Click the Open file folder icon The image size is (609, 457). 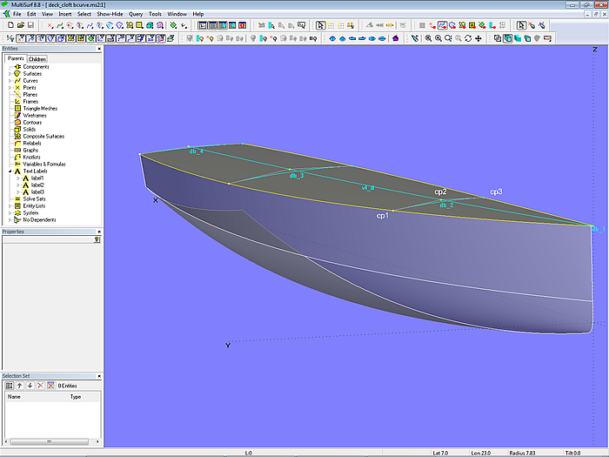click(x=20, y=26)
